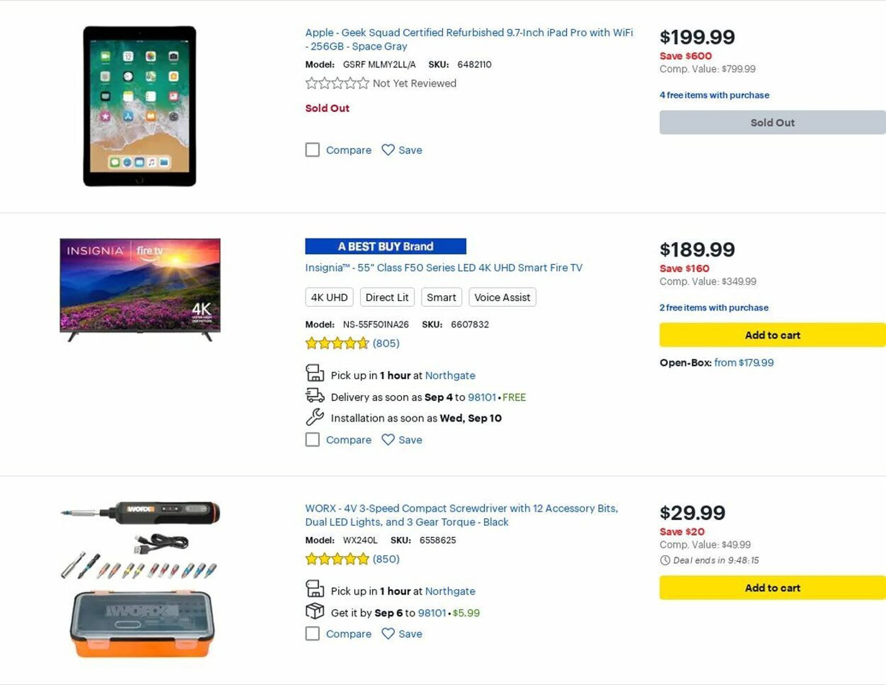Viewport: 886px width, 685px height.
Task: Add the WORX screwdriver to cart
Action: [x=772, y=588]
